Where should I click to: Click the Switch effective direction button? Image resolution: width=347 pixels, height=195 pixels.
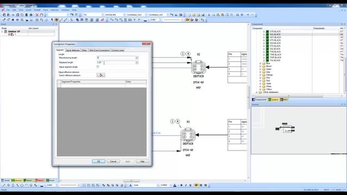pyautogui.click(x=101, y=75)
